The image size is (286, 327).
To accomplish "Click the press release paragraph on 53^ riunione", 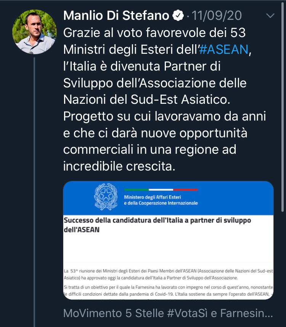I will click(x=168, y=274).
